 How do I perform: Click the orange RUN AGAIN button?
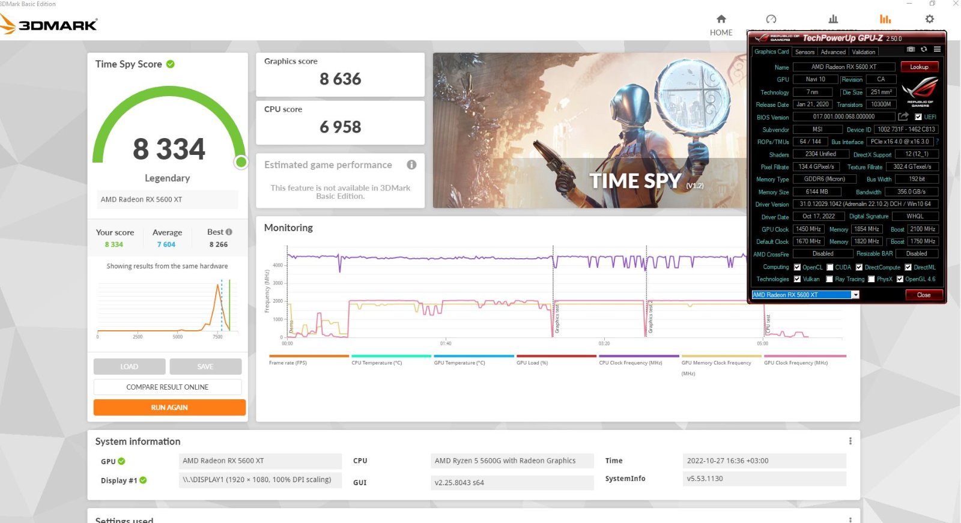(x=169, y=407)
